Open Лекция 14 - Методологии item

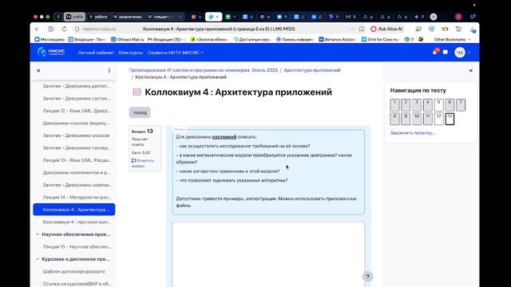[x=77, y=197]
